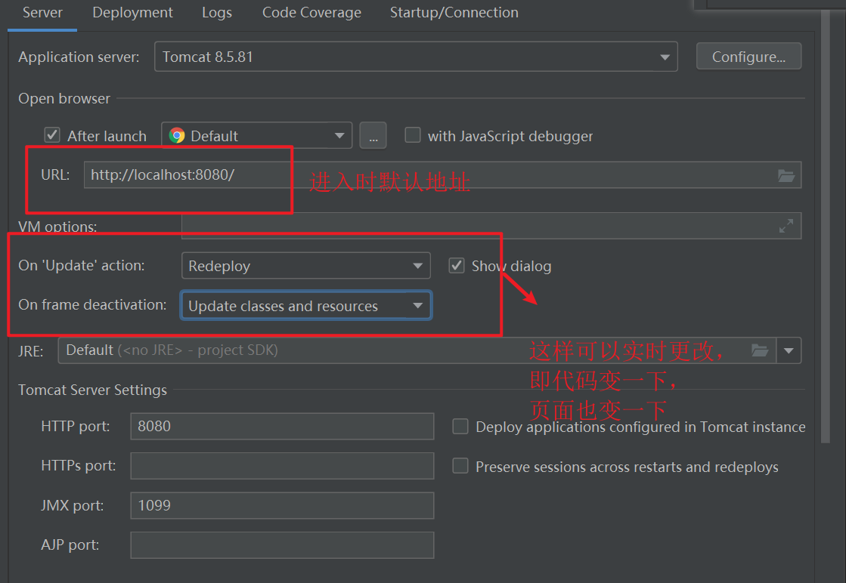Viewport: 846px width, 583px height.
Task: Click the Chrome icon in browser selector
Action: 177,135
